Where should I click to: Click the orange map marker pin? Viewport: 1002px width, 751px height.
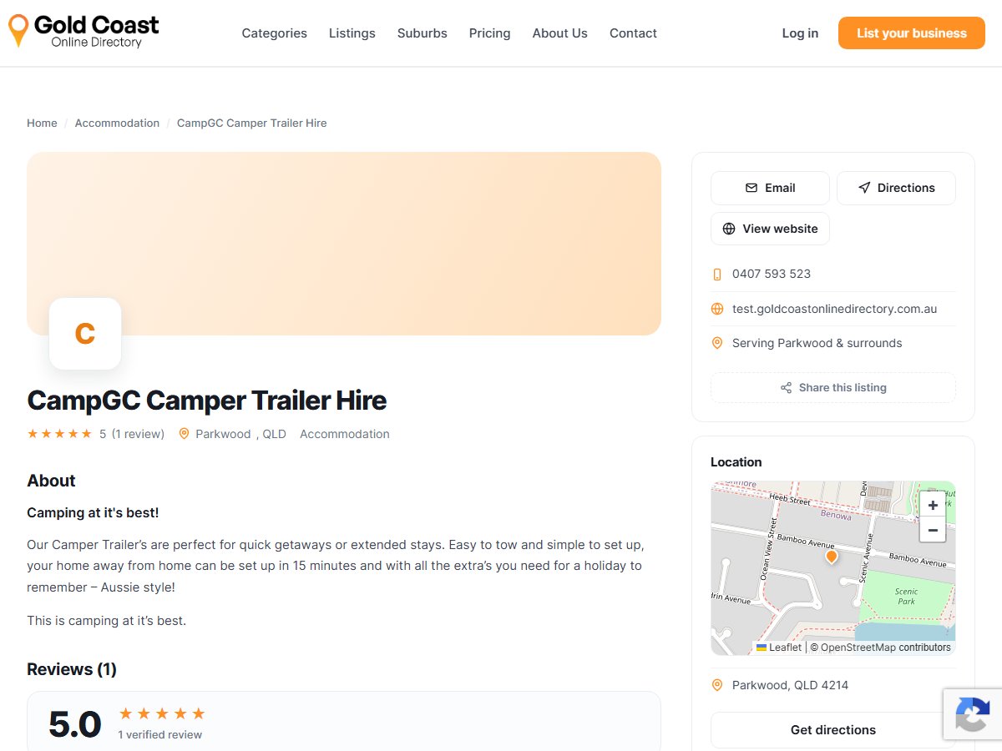coord(831,557)
